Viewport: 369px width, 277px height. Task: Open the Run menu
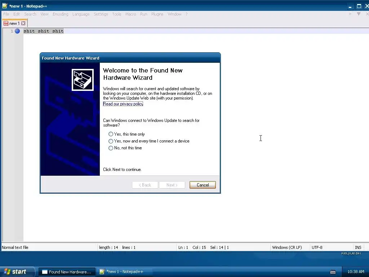tap(143, 14)
